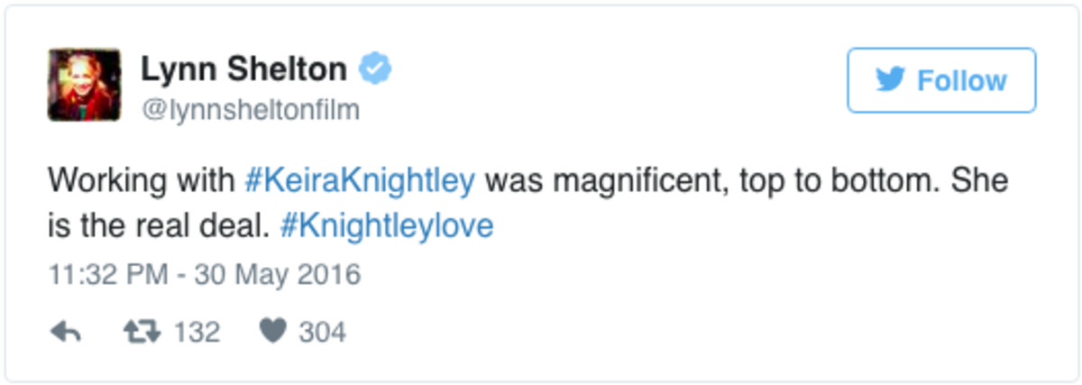The height and width of the screenshot is (385, 1082).
Task: Click the words "Working with" in tweet
Action: pyautogui.click(x=141, y=180)
